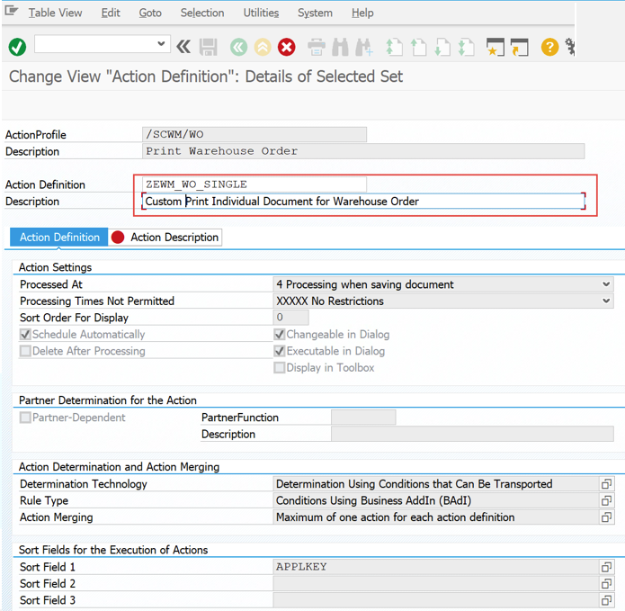Open the window menu icon at top-left
This screenshot has height=611, width=625.
11,11
